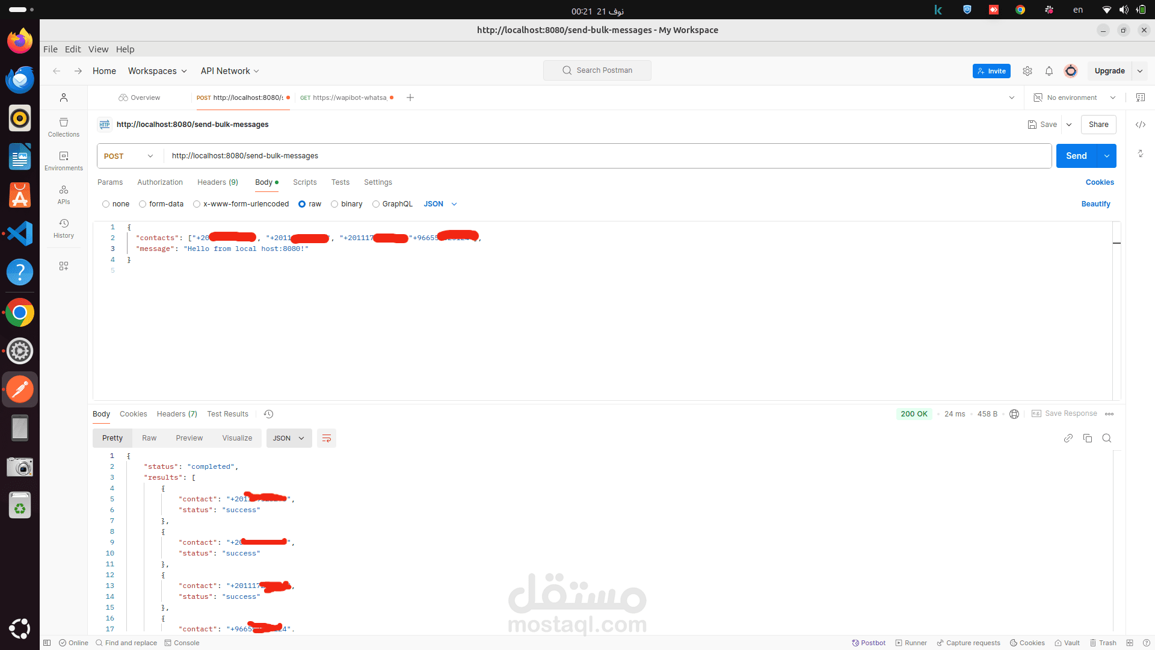Open the POST method dropdown
The width and height of the screenshot is (1155, 650).
click(129, 156)
